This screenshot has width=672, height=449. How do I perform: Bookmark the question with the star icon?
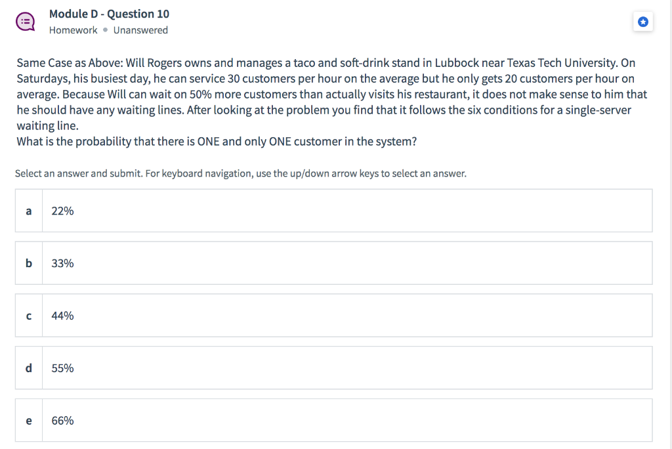tap(643, 22)
